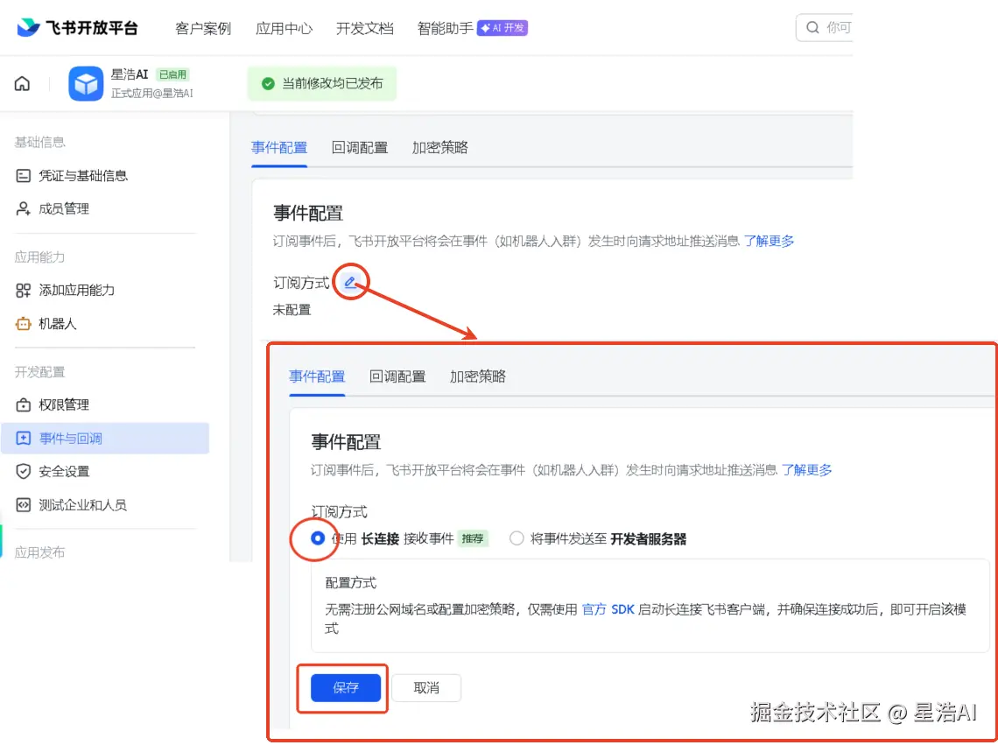998x745 pixels.
Task: Click the 星浩AI app name
Action: [130, 74]
